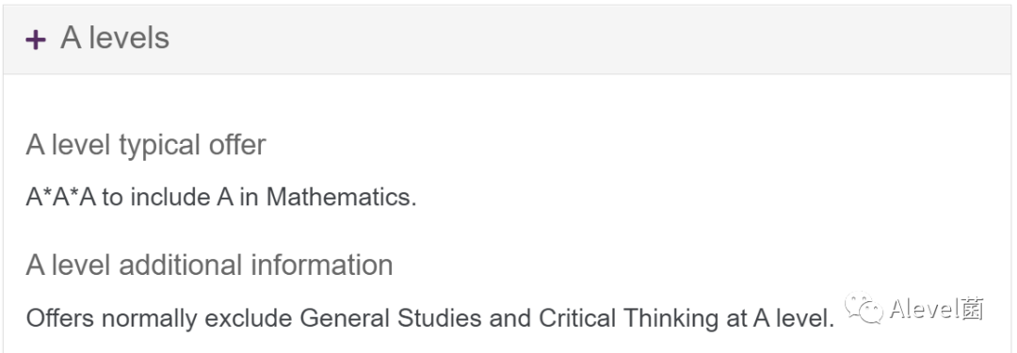Image resolution: width=1017 pixels, height=353 pixels.
Task: Click the General Studies text
Action: coord(391,318)
